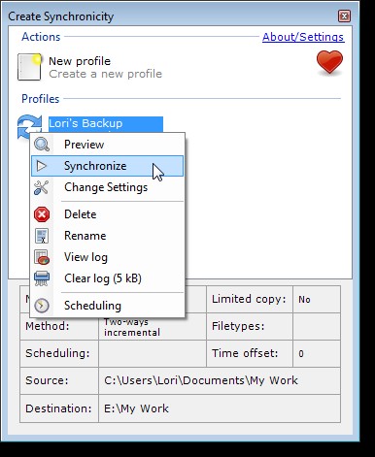Open Change Settings from the menu
This screenshot has width=375, height=457.
(x=107, y=187)
